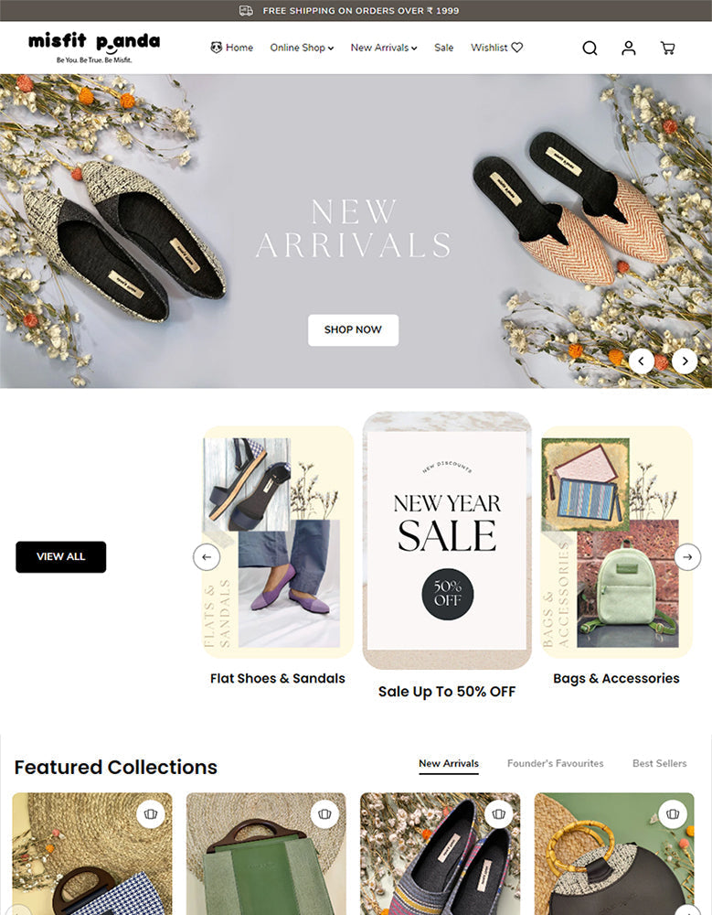
Task: Go to previous hero banner slide
Action: coord(641,361)
